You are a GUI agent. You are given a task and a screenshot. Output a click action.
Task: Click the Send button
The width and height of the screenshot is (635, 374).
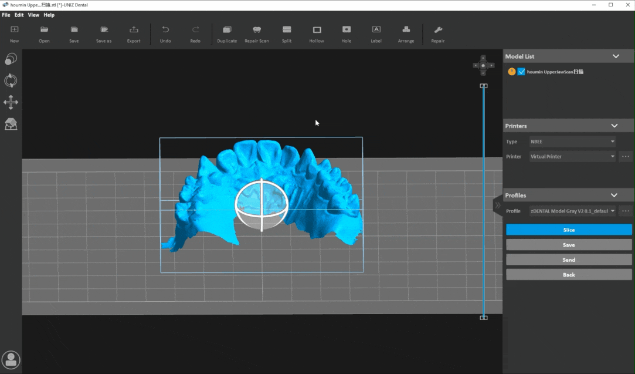pyautogui.click(x=569, y=260)
